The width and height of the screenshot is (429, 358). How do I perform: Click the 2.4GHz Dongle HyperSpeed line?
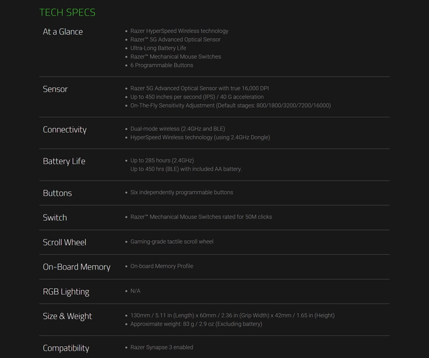pos(200,137)
